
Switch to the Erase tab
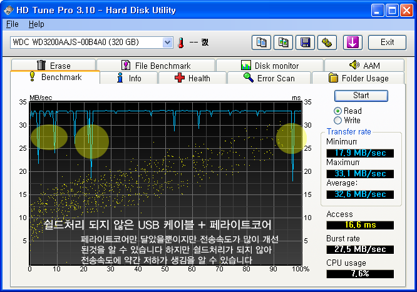pyautogui.click(x=53, y=65)
